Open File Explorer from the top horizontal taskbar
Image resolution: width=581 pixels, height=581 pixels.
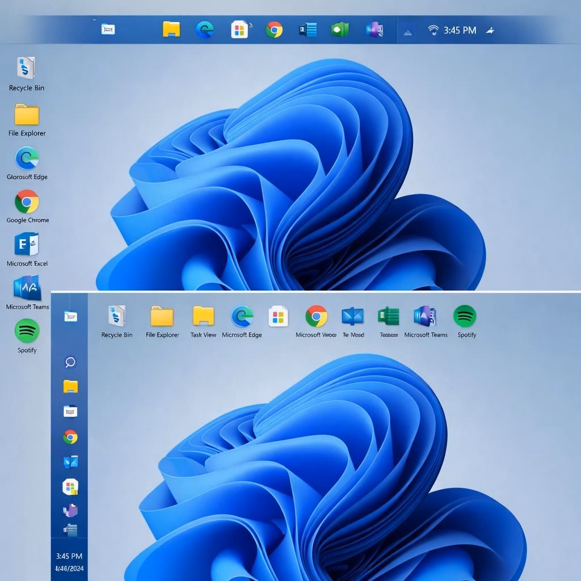pos(171,30)
